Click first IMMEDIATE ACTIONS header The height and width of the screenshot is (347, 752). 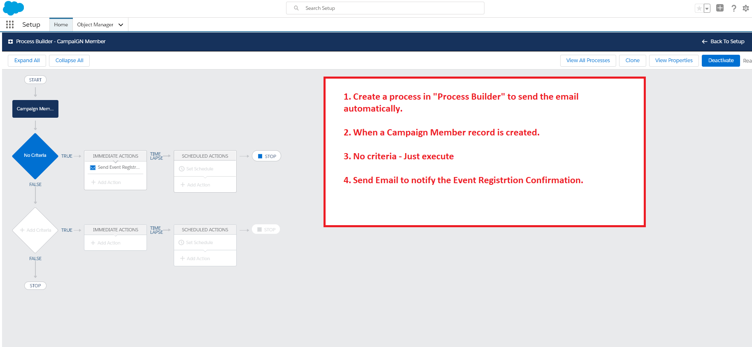pyautogui.click(x=116, y=156)
